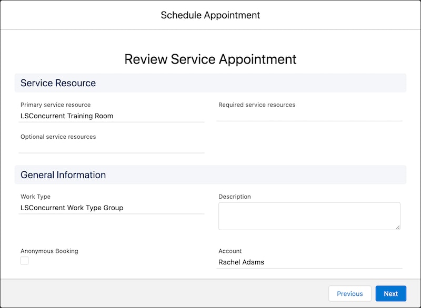
Task: Click the Primary service resource label
Action: [x=56, y=105]
